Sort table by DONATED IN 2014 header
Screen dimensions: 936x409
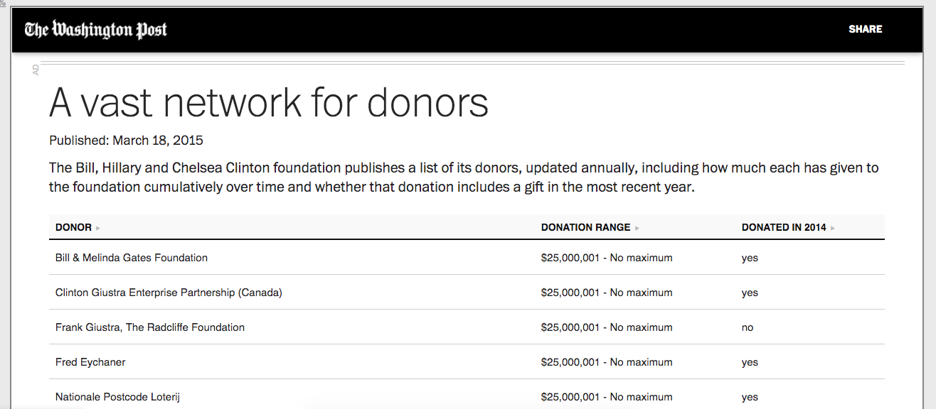(x=784, y=227)
